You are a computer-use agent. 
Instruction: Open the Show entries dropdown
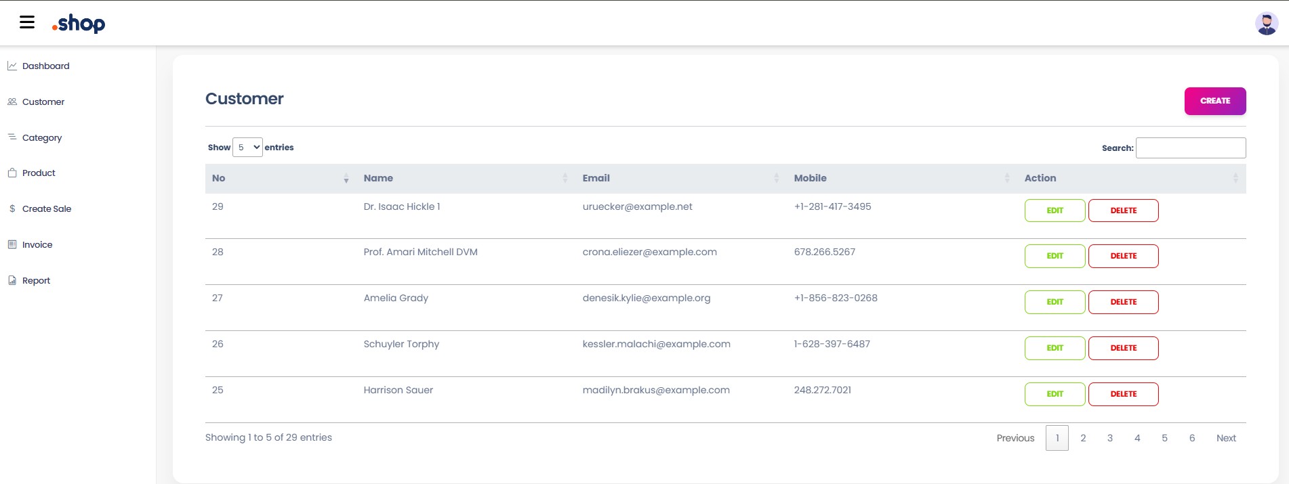(247, 147)
